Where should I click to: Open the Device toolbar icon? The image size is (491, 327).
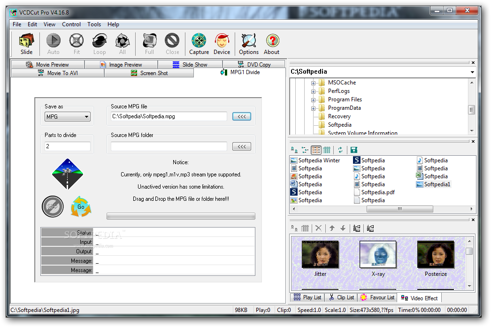click(222, 44)
